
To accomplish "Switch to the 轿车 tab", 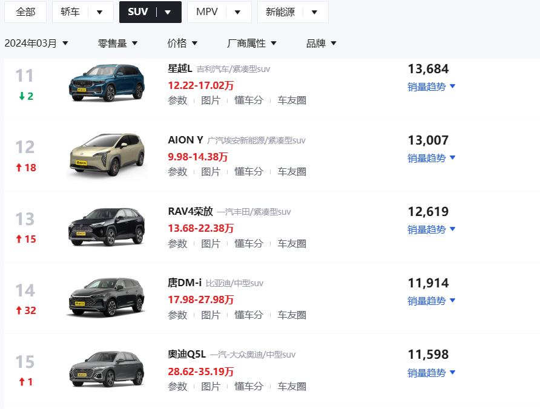I will (x=70, y=12).
